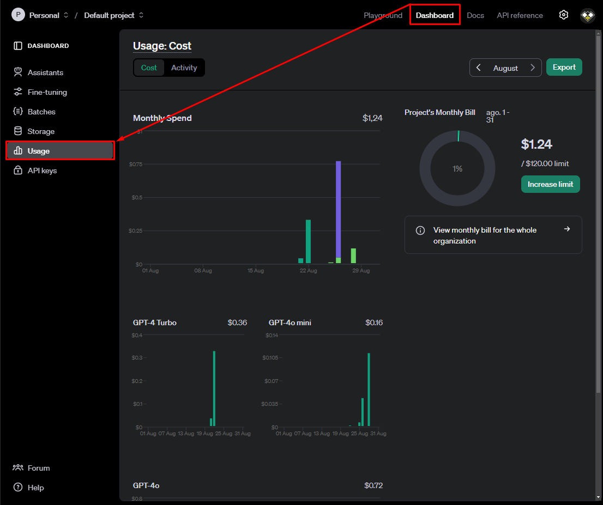
Task: Go to next month with right chevron
Action: (x=533, y=68)
